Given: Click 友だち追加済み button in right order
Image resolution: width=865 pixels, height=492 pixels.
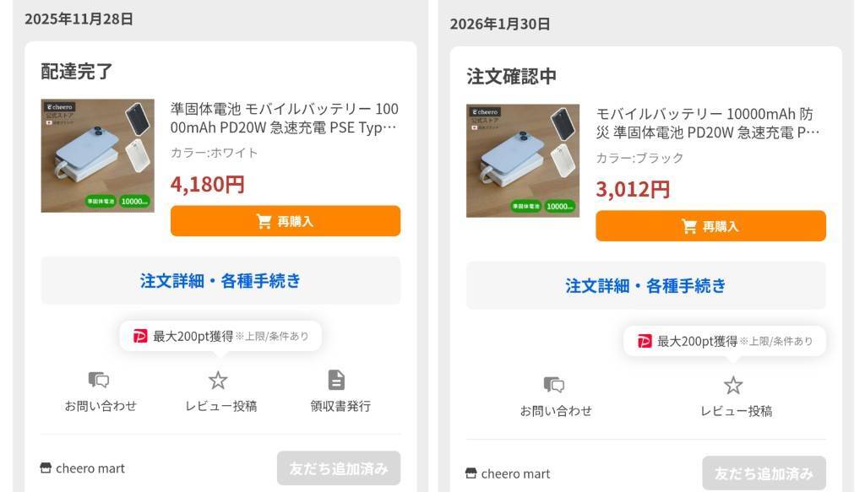Looking at the screenshot, I should (764, 473).
